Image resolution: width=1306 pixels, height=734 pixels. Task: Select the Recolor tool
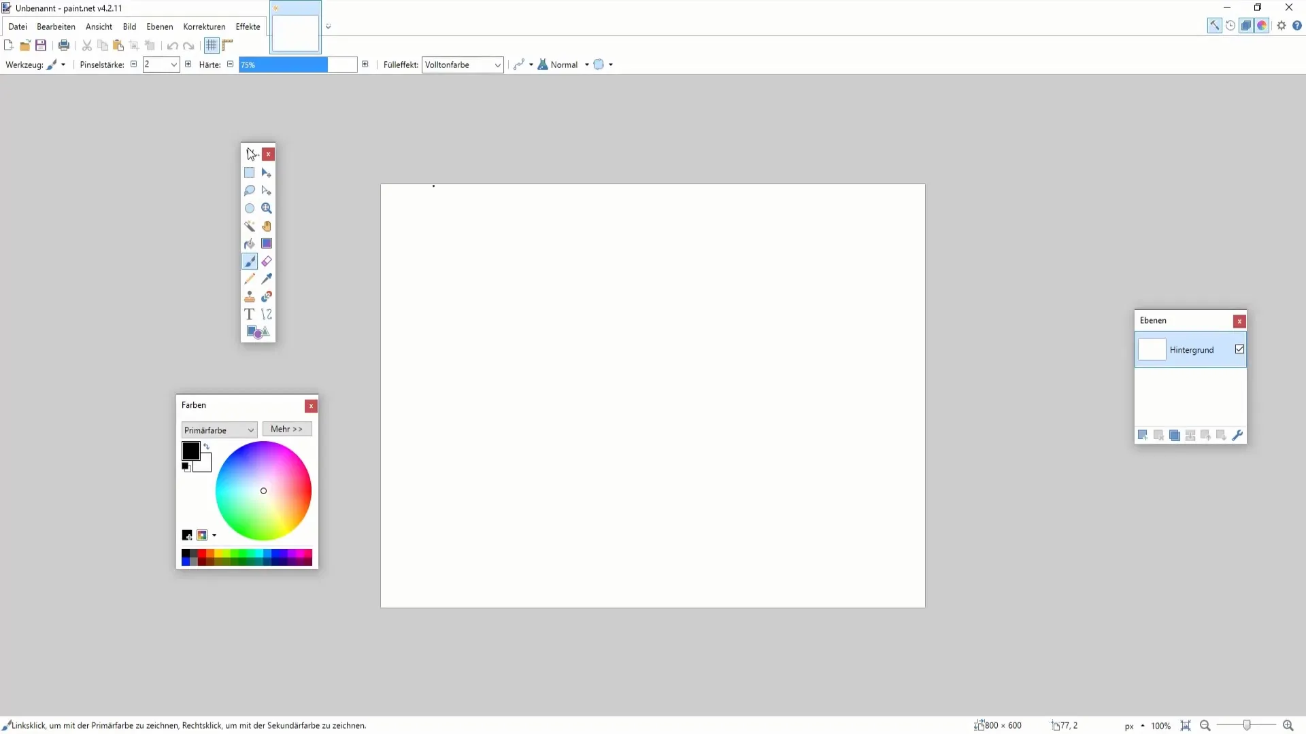point(267,296)
